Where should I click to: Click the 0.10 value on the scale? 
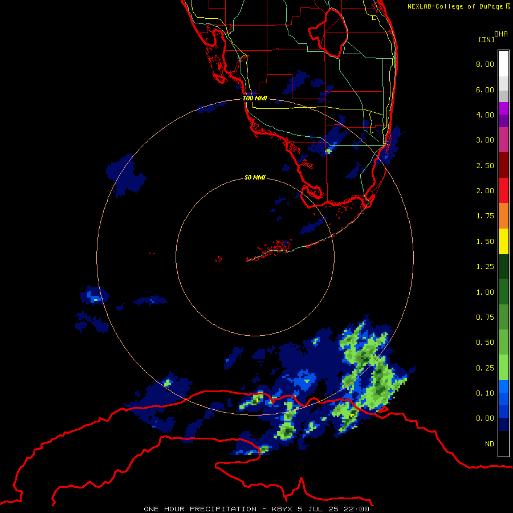(485, 393)
